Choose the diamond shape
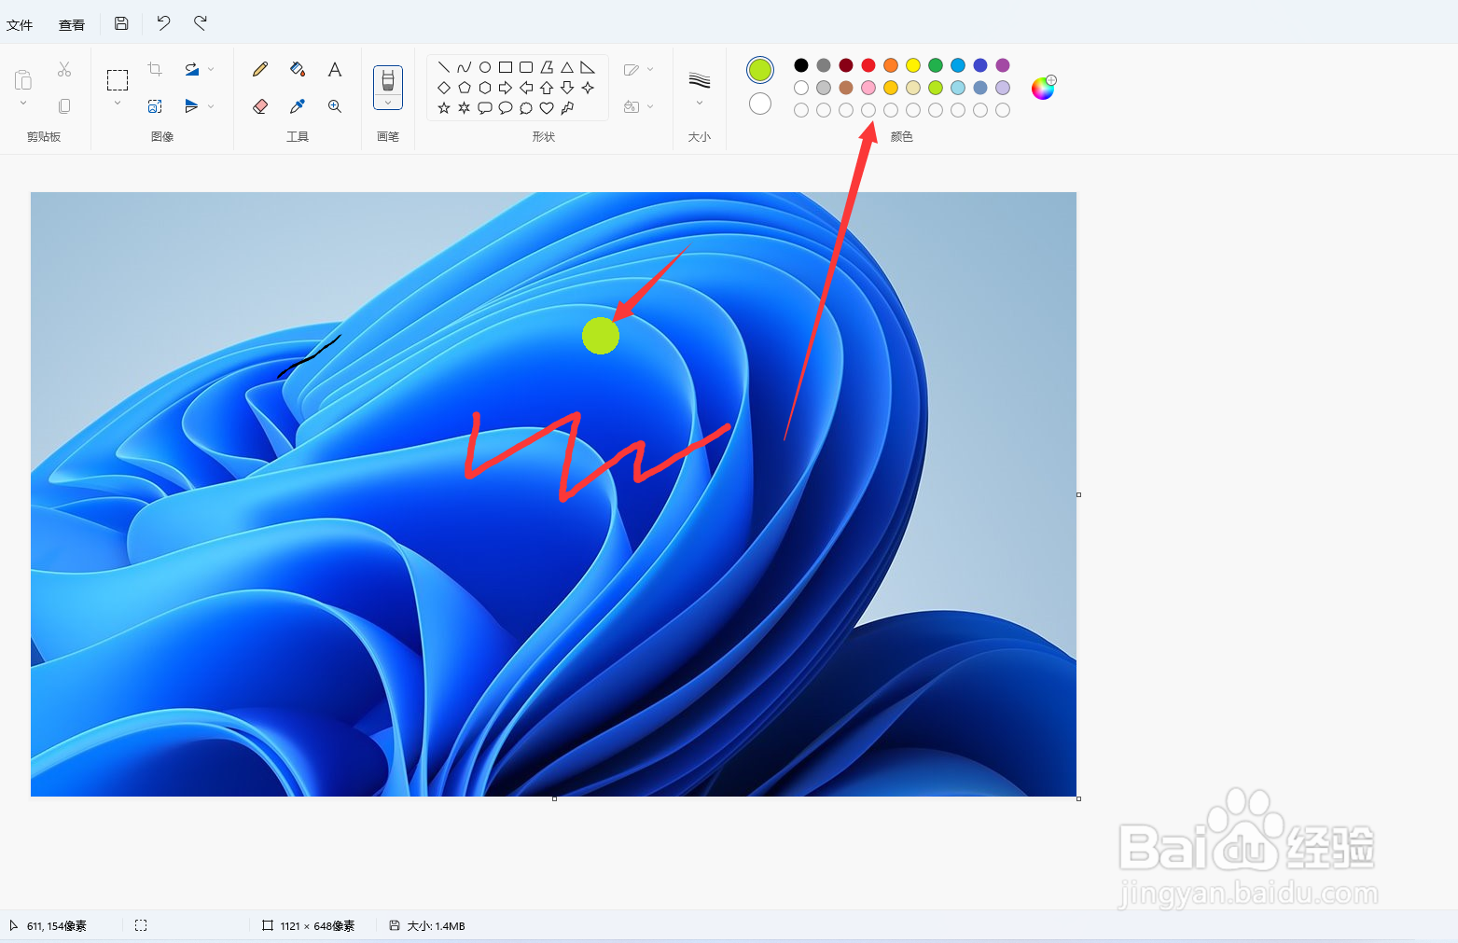 click(444, 88)
